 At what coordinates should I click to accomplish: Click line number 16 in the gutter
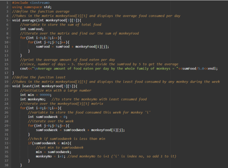(7, 69)
